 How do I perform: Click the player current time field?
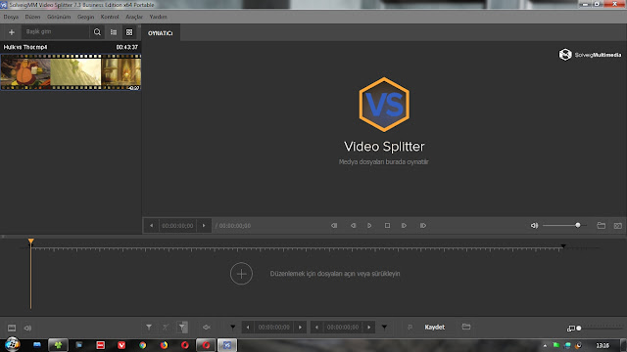(x=177, y=226)
